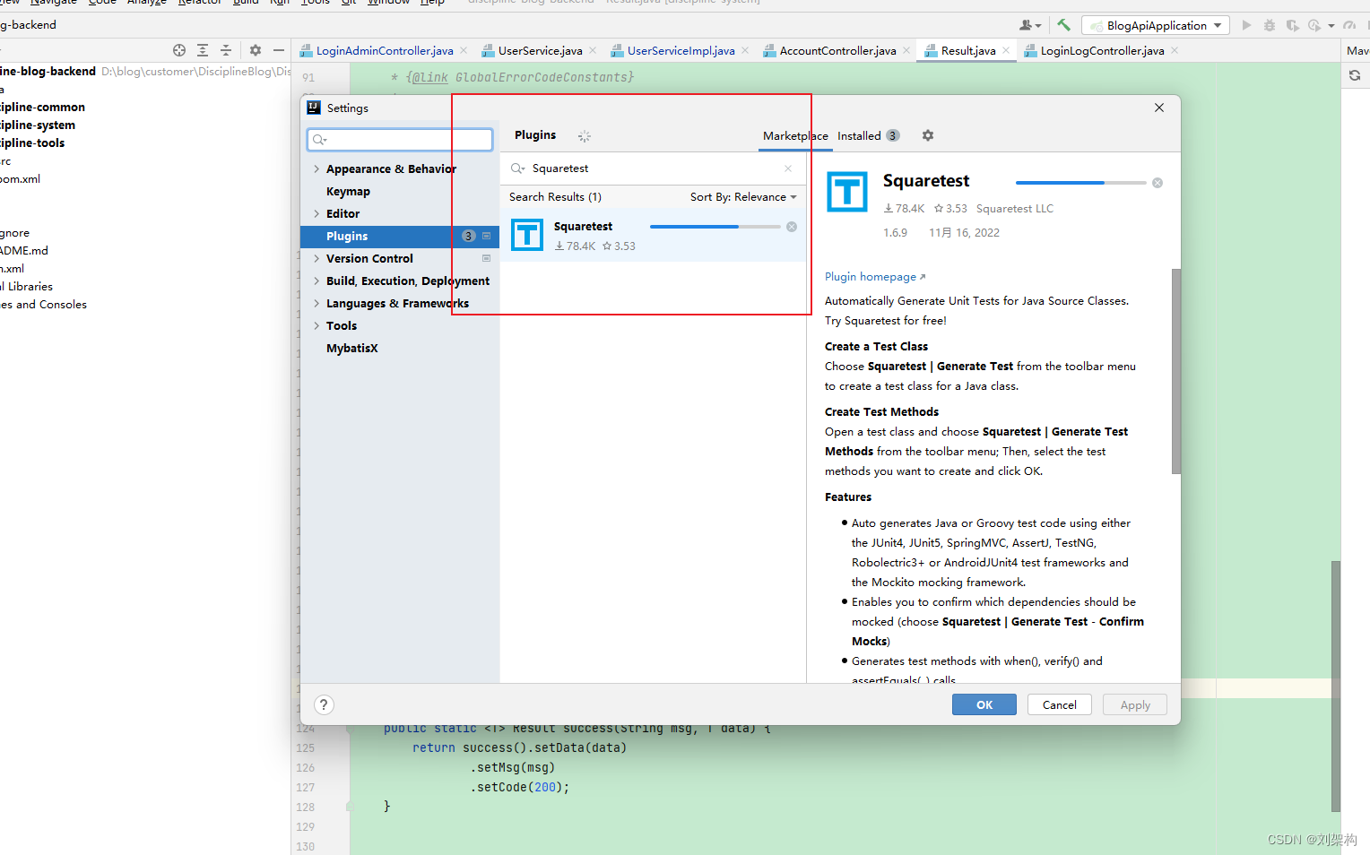Expand Languages & Frameworks node
The image size is (1370, 855).
pos(316,303)
